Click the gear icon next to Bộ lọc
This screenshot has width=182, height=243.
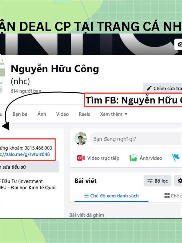point(180,181)
